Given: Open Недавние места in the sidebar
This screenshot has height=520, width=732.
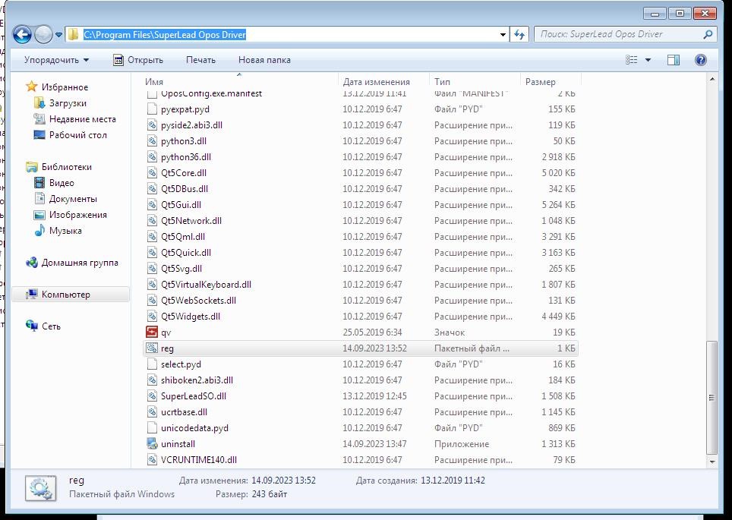Looking at the screenshot, I should point(82,119).
